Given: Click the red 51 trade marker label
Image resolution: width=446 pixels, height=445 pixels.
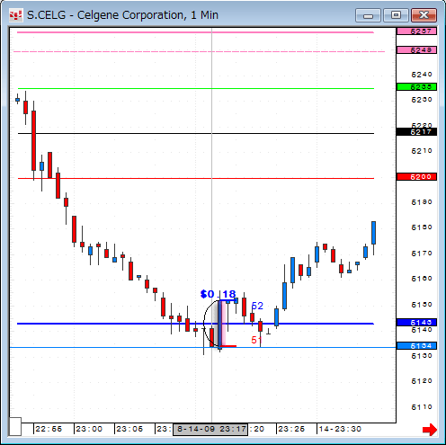Looking at the screenshot, I should point(256,340).
